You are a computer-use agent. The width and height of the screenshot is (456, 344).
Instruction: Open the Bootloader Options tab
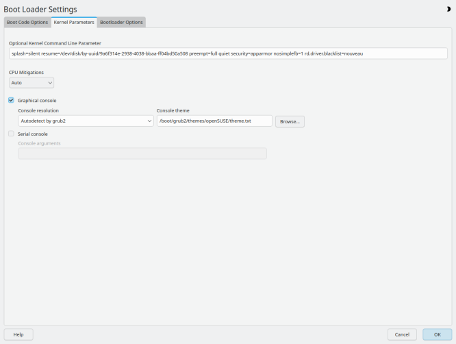121,22
